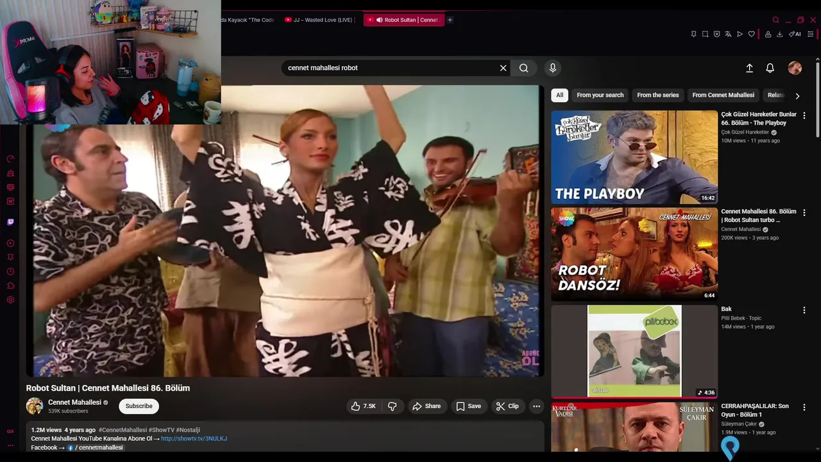This screenshot has width=821, height=462.
Task: Save the video to a playlist
Action: 468,406
